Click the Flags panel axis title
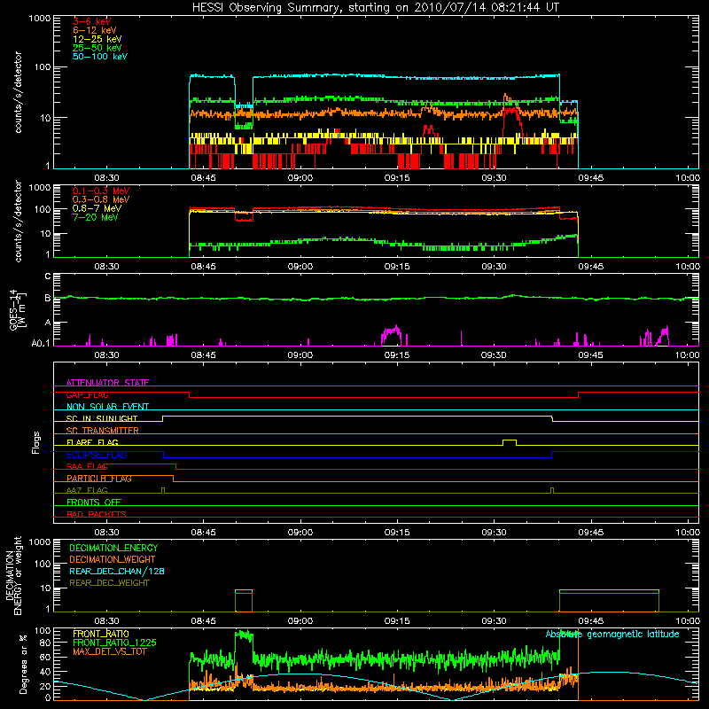 pos(36,442)
